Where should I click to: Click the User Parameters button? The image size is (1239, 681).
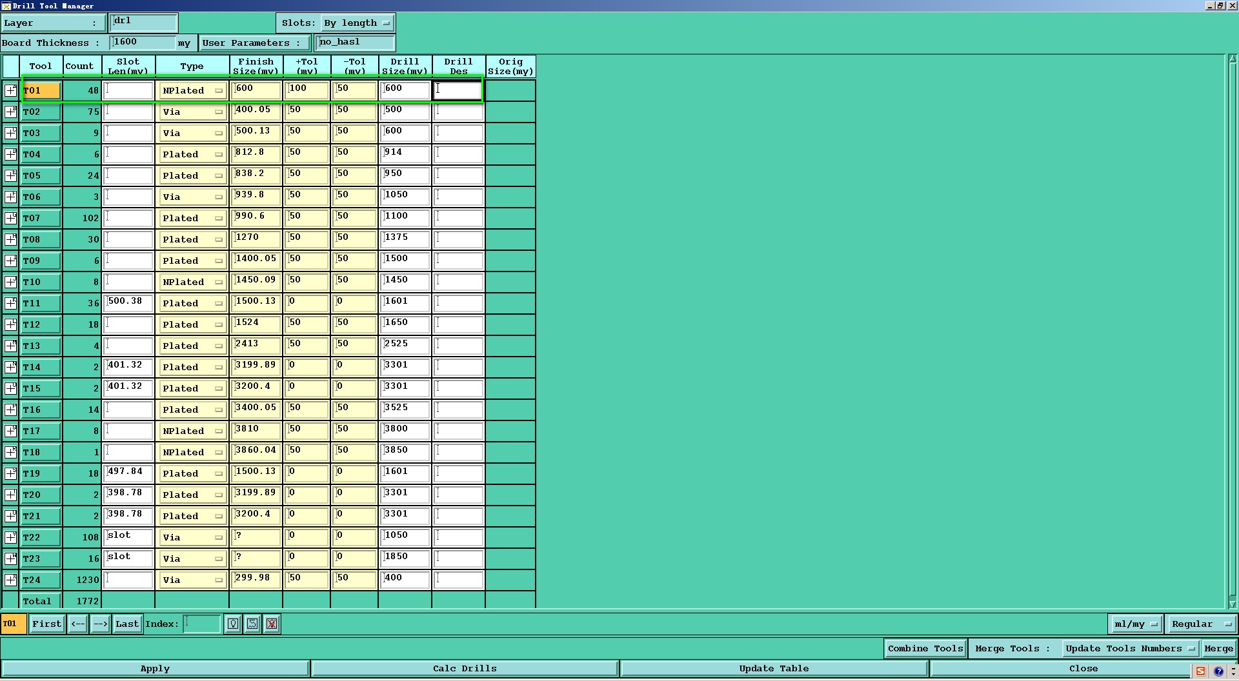[x=254, y=43]
